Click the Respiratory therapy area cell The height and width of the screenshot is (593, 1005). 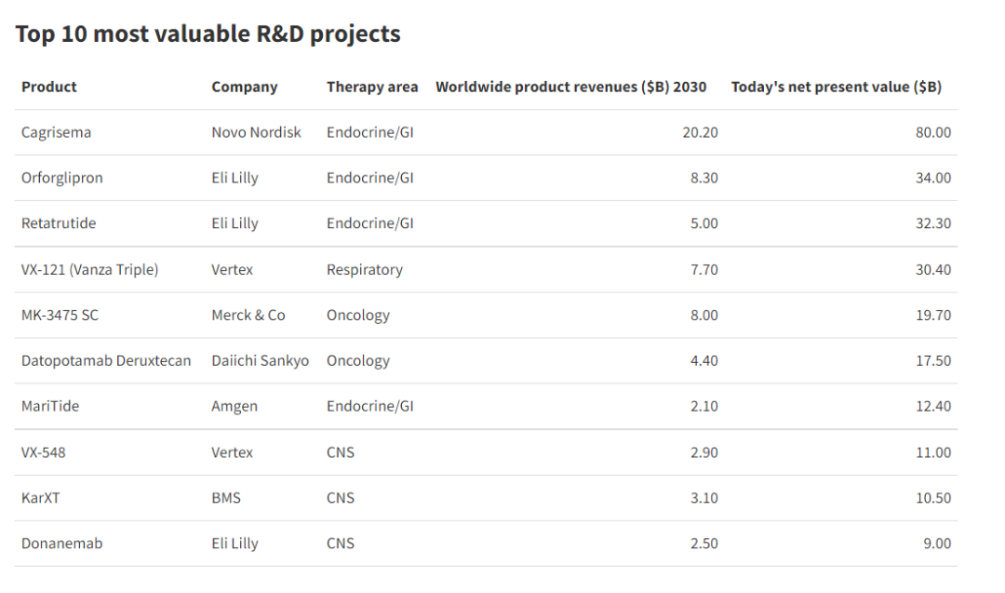pos(364,270)
